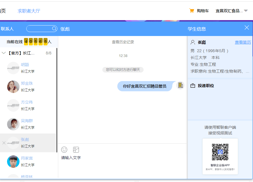Screen dimensions: 253x182
Task: Click the company avatar beside the message
Action: (180, 85)
